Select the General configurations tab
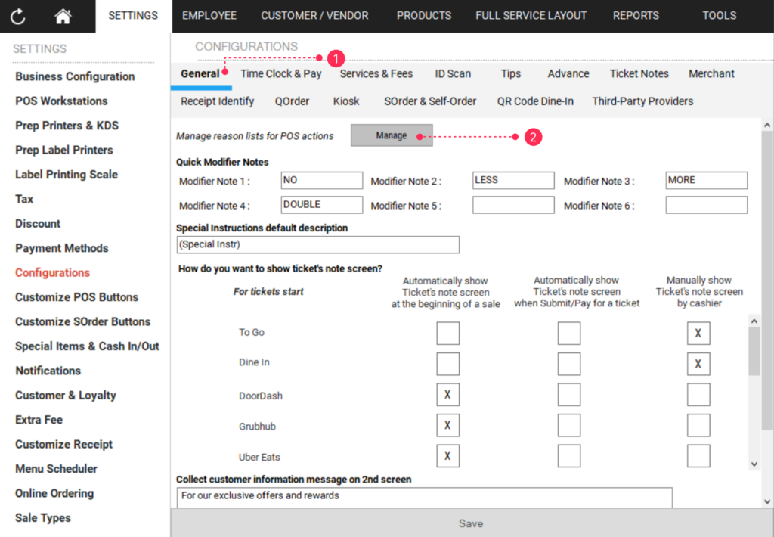The height and width of the screenshot is (537, 774). 200,73
